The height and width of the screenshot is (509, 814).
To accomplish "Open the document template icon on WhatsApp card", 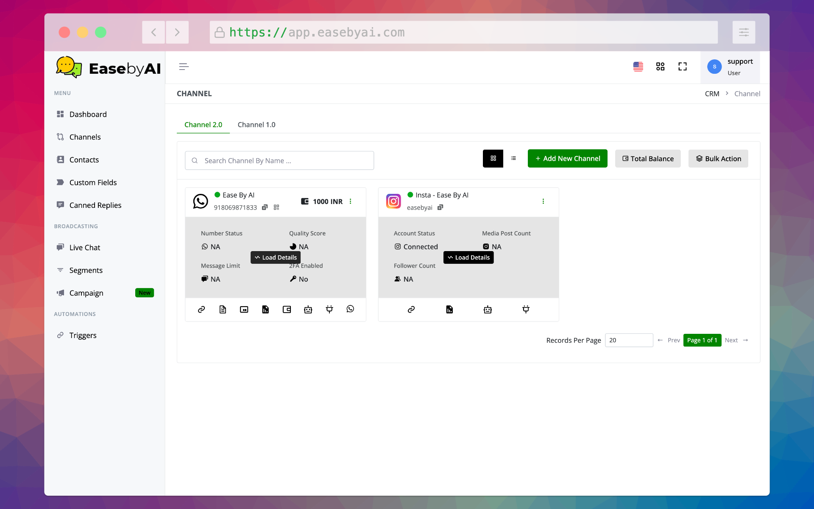I will click(x=223, y=310).
